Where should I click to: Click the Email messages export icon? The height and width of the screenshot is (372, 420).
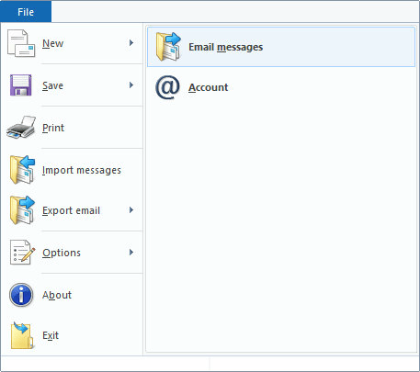point(168,47)
